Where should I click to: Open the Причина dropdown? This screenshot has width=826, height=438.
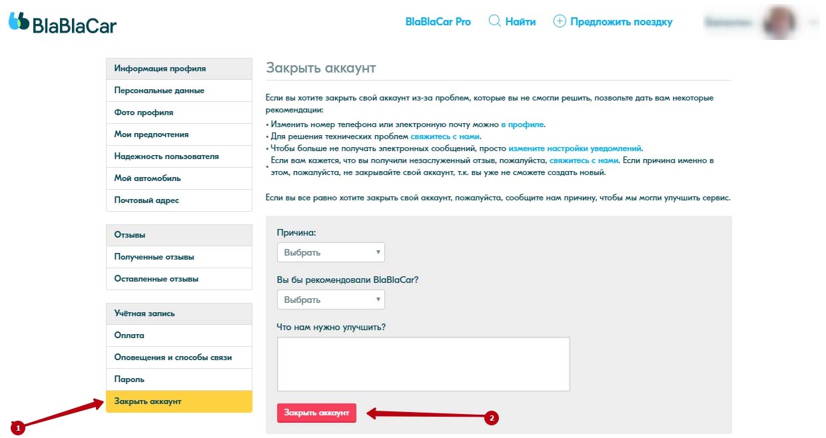331,252
